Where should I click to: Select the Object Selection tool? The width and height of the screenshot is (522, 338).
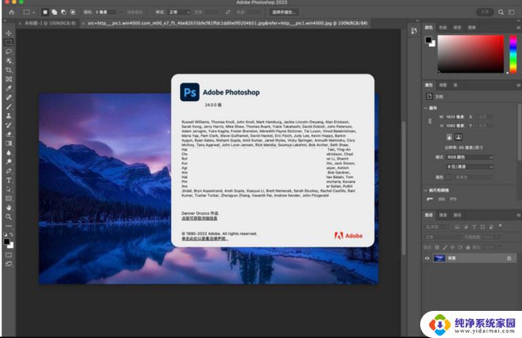[9, 61]
